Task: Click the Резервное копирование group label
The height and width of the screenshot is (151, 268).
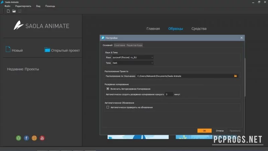Action: tap(117, 85)
